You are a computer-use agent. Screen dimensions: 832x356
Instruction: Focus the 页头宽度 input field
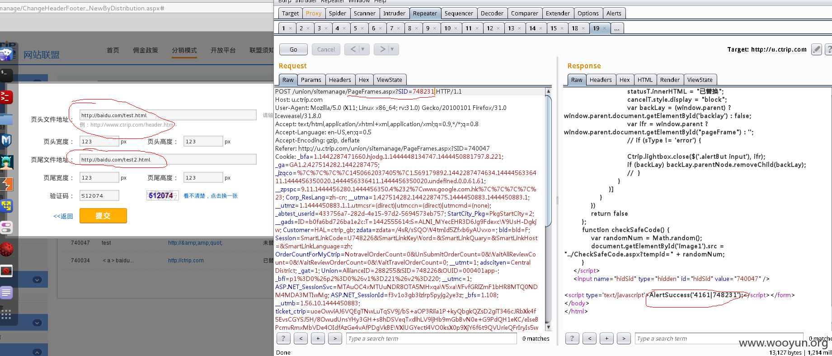click(x=99, y=142)
